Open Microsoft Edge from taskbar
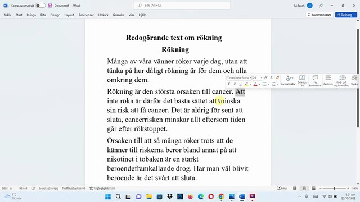Screen dimensions: 360x202 tap(201, 196)
